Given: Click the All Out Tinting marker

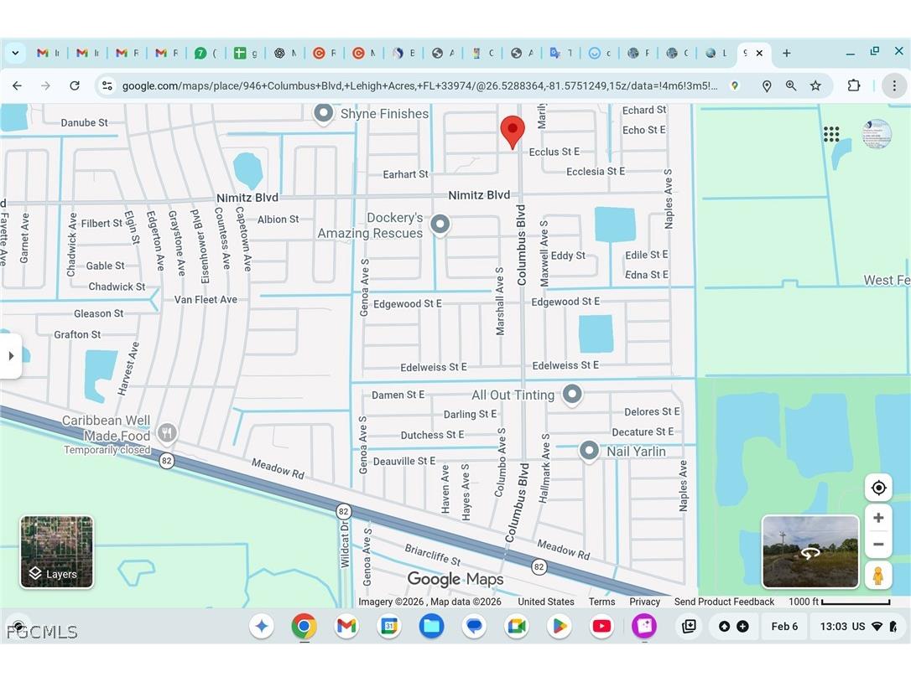Looking at the screenshot, I should 573,395.
